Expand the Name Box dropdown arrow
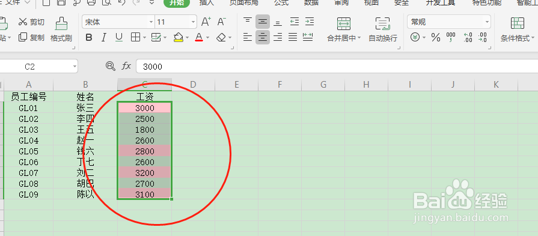This screenshot has height=236, width=538. point(75,67)
